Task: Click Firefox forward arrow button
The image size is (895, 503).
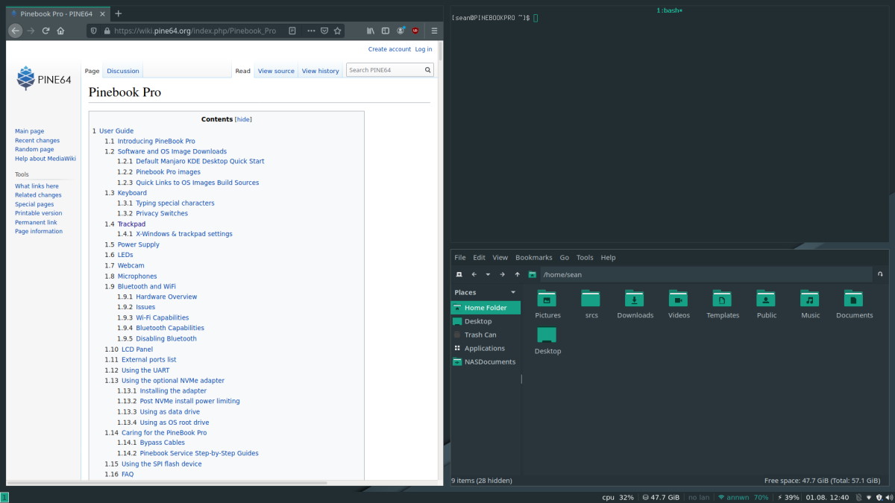Action: pos(31,31)
